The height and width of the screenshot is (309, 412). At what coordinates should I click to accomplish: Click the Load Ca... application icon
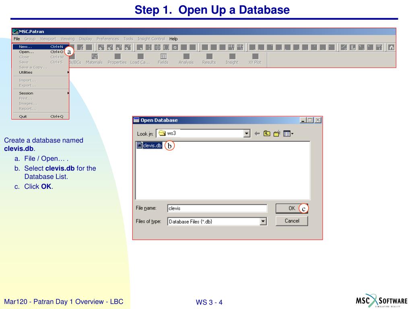[140, 59]
